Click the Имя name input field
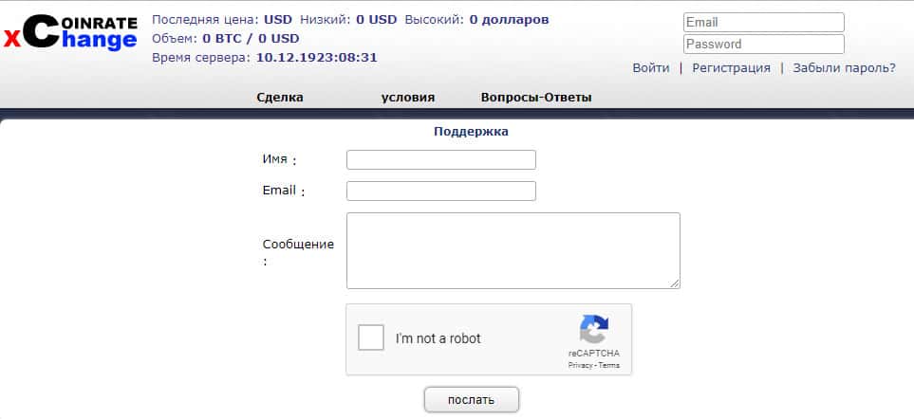 click(441, 159)
